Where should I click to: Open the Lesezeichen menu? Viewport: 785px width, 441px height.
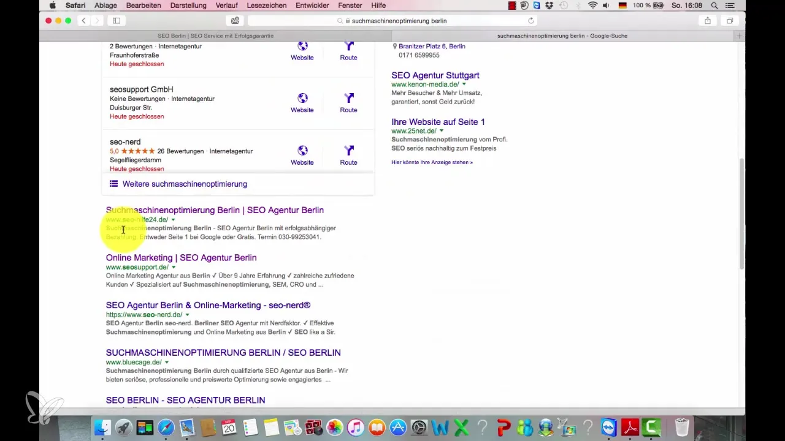(266, 6)
